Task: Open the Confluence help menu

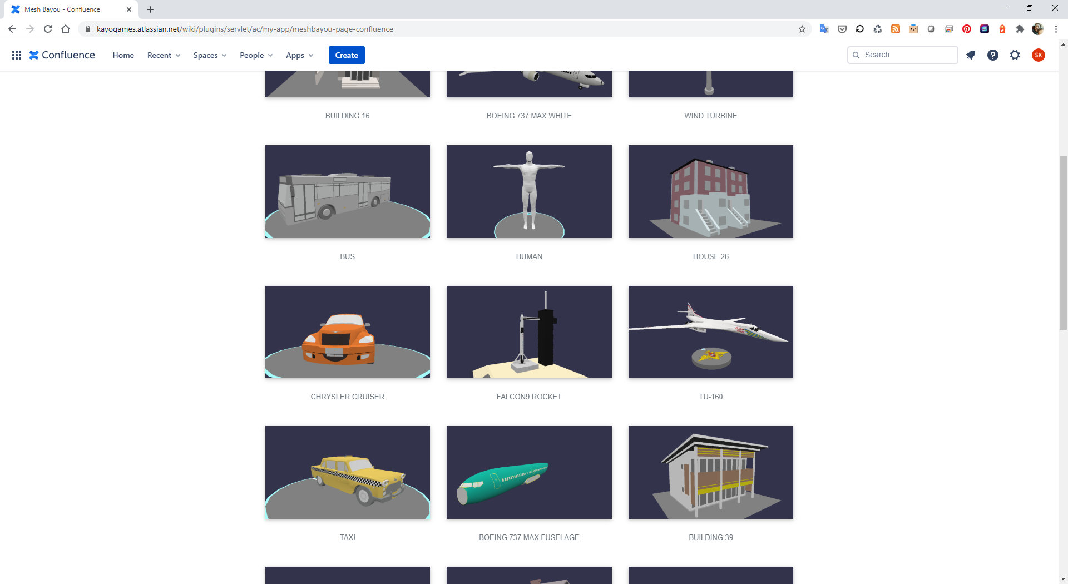Action: [x=993, y=55]
